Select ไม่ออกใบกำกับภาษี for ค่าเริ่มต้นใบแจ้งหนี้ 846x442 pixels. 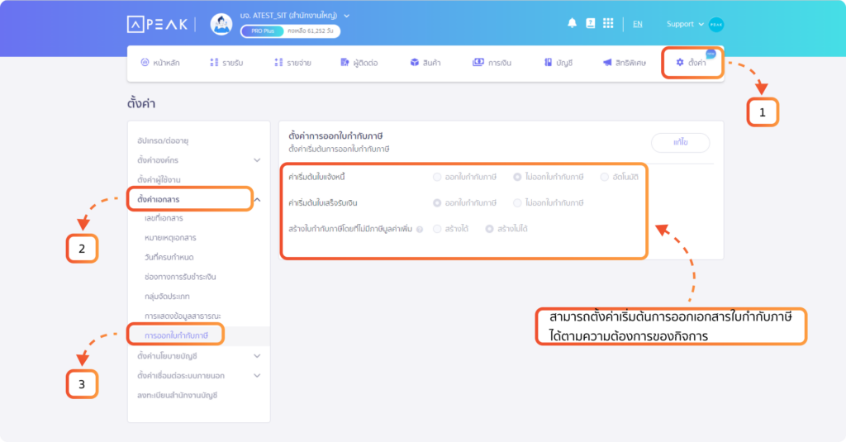(x=517, y=177)
